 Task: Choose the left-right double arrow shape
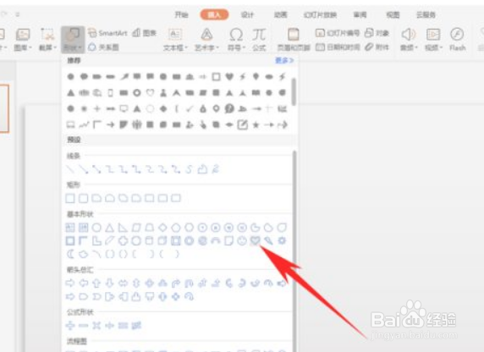(123, 283)
